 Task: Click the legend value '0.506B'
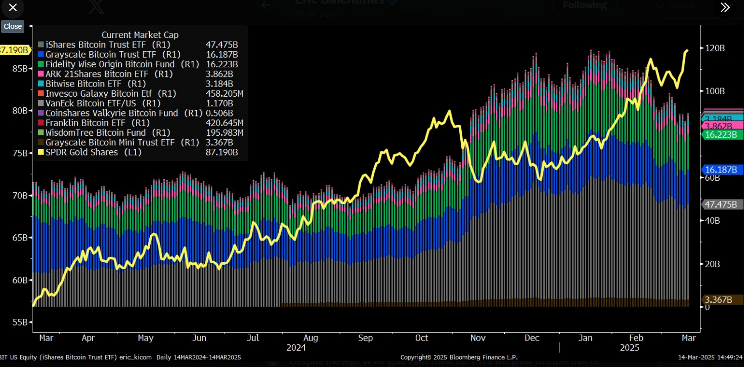click(220, 113)
